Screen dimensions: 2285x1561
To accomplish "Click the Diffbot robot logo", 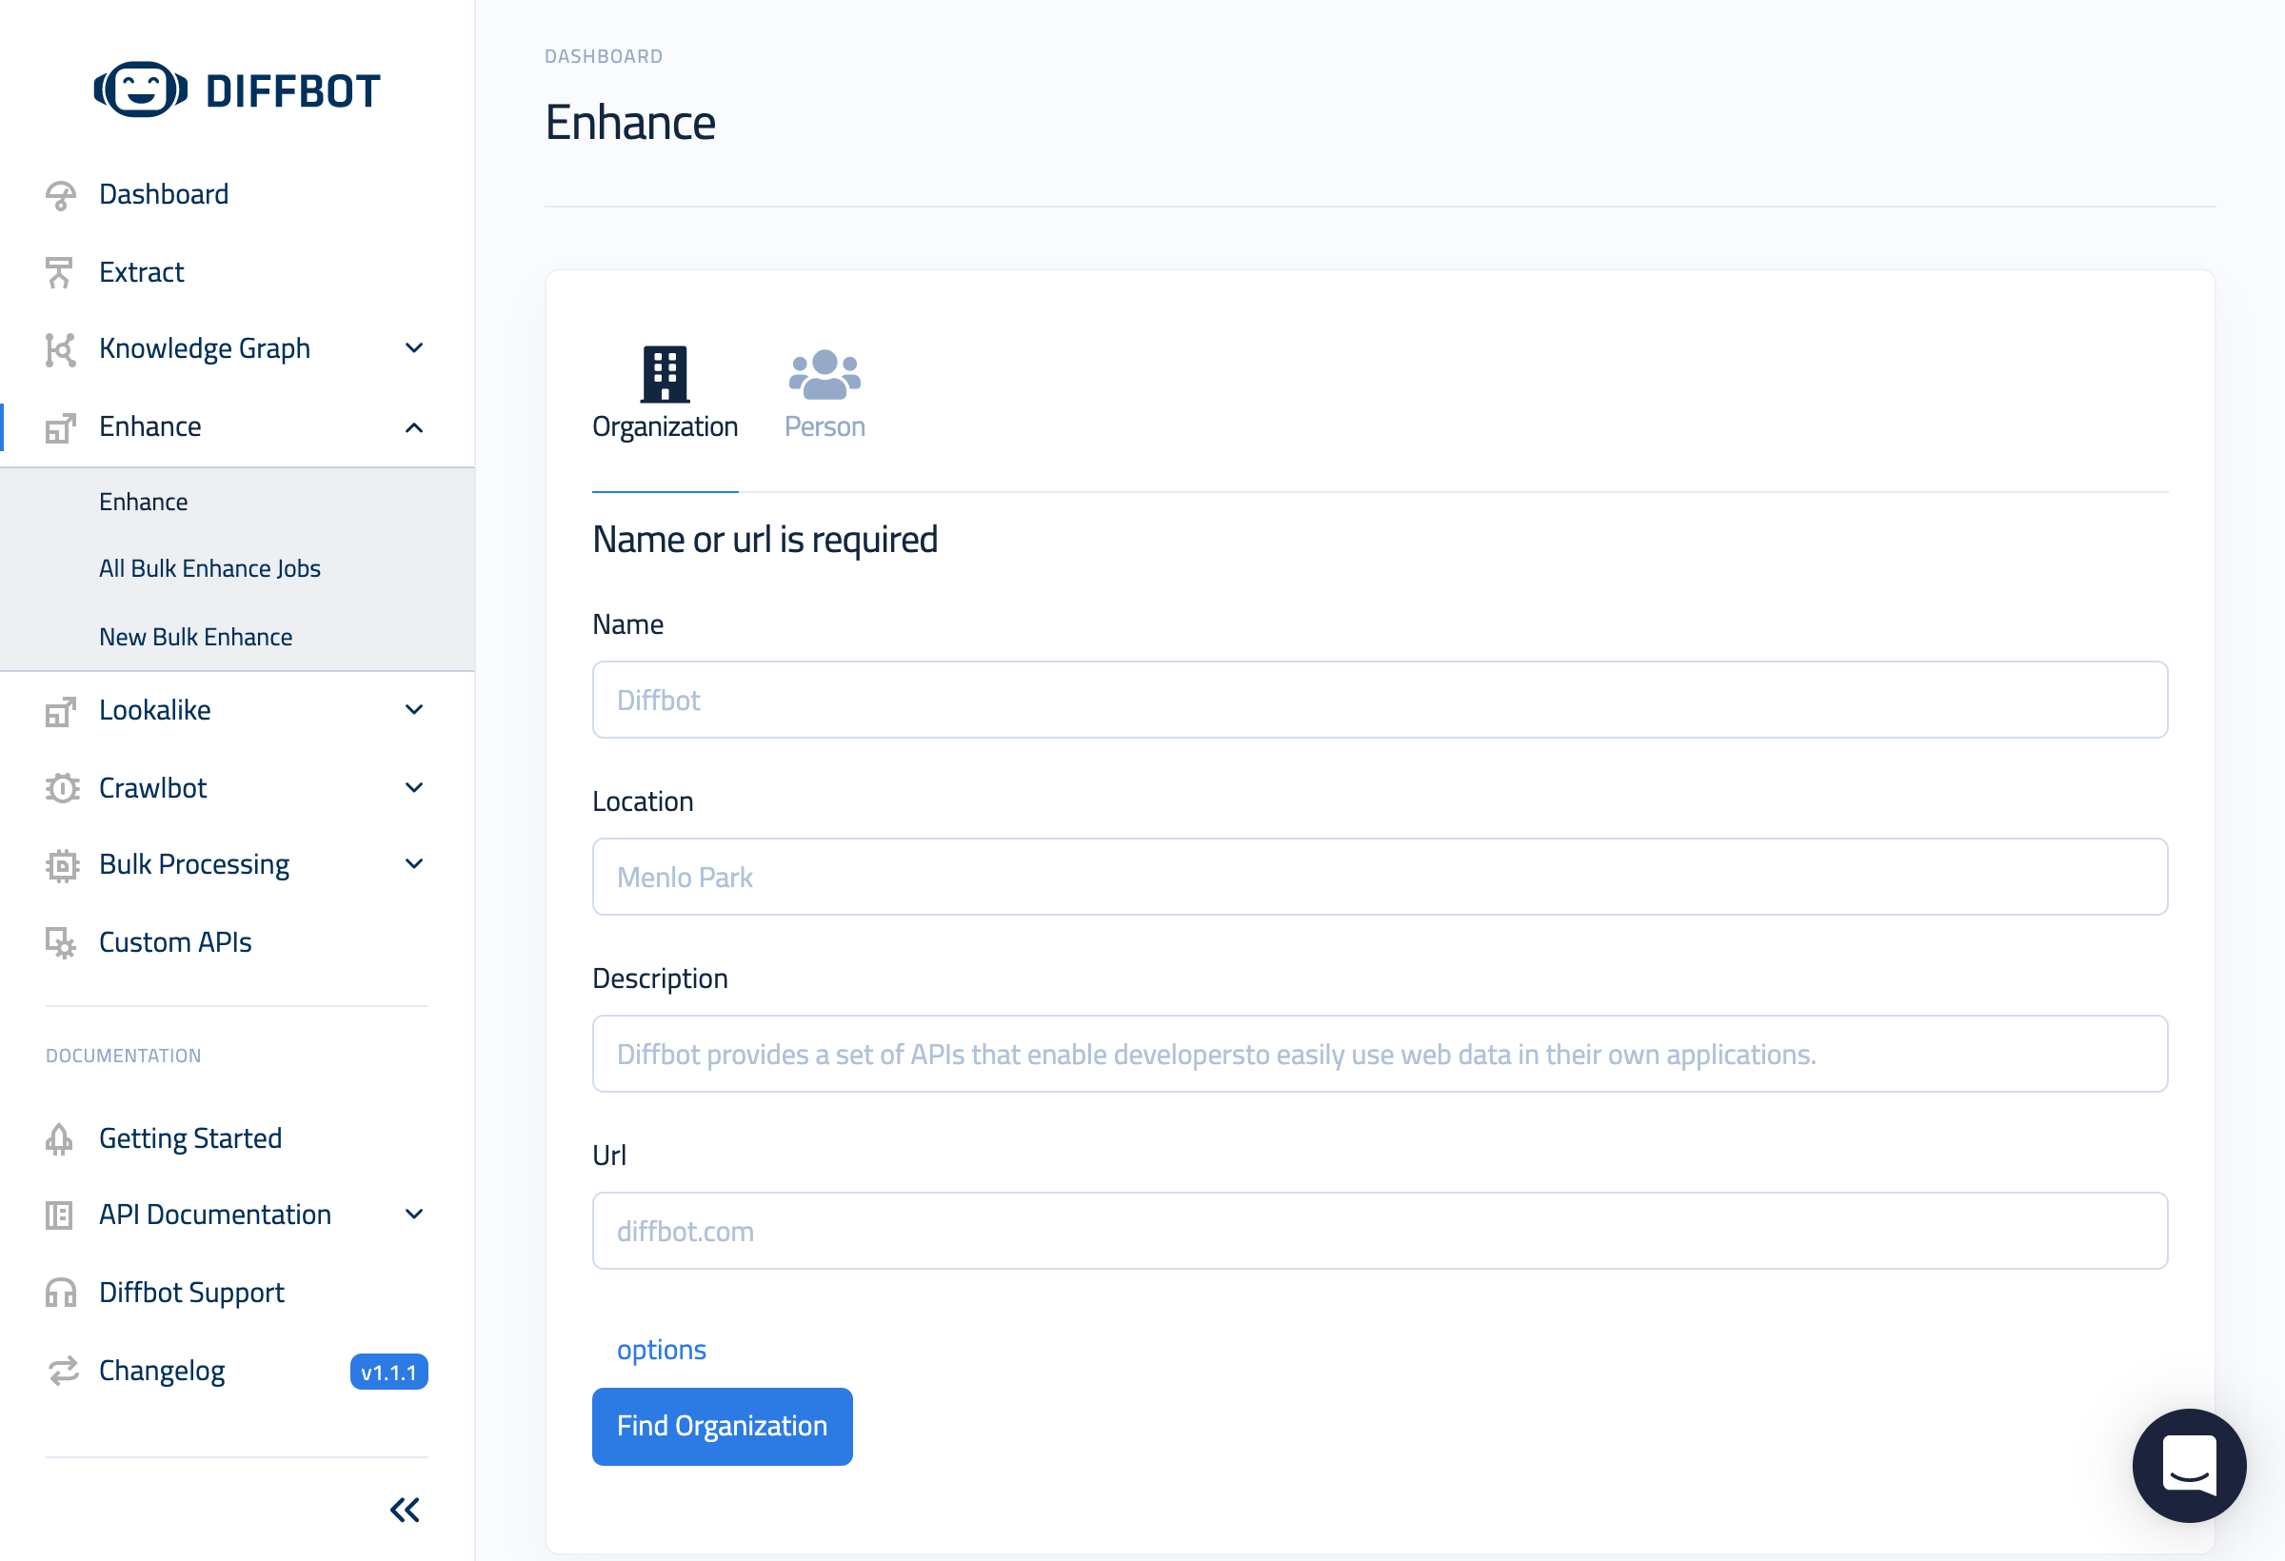I will [x=141, y=89].
